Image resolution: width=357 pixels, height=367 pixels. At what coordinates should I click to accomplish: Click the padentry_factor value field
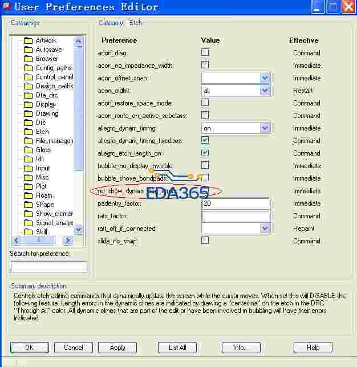236,203
